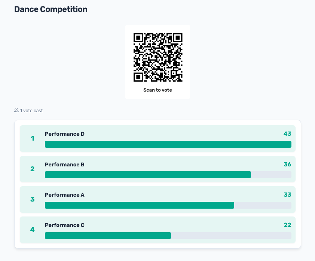Image resolution: width=315 pixels, height=261 pixels.
Task: Select the "Performance B" label
Action: point(65,165)
